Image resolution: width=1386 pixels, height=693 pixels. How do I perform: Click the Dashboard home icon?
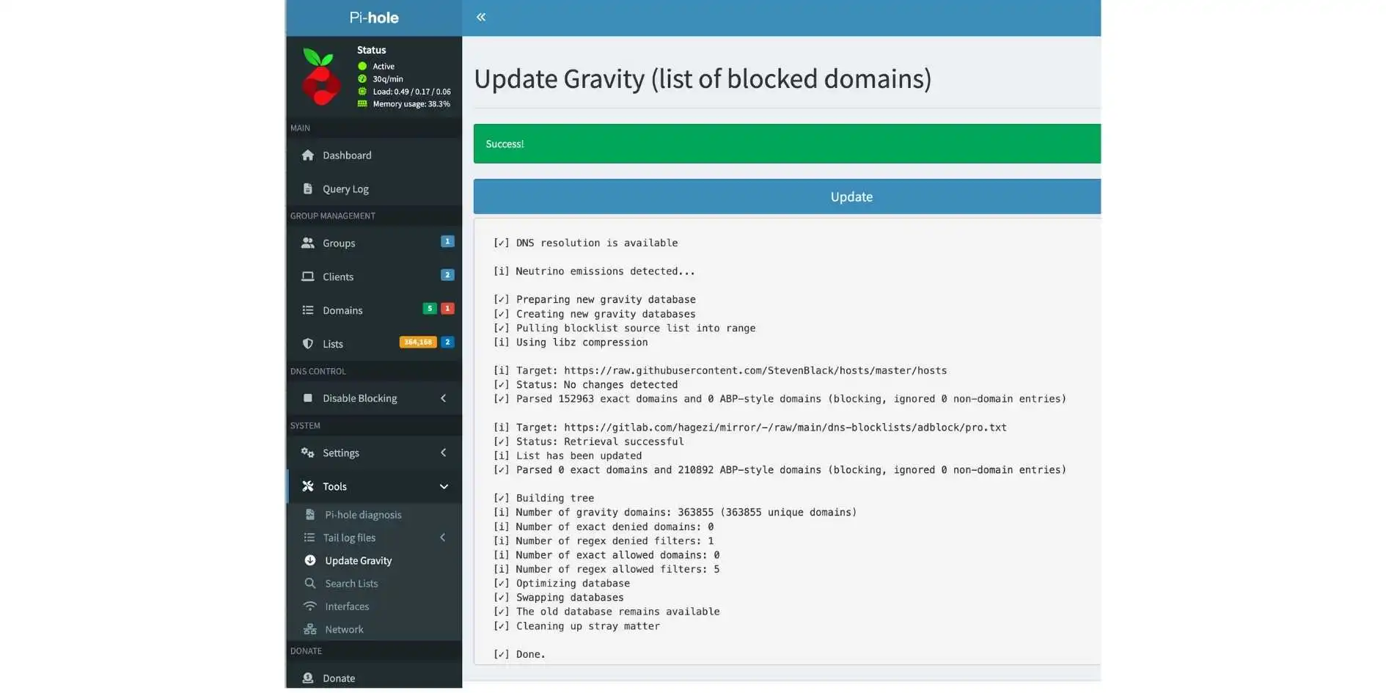click(x=308, y=155)
